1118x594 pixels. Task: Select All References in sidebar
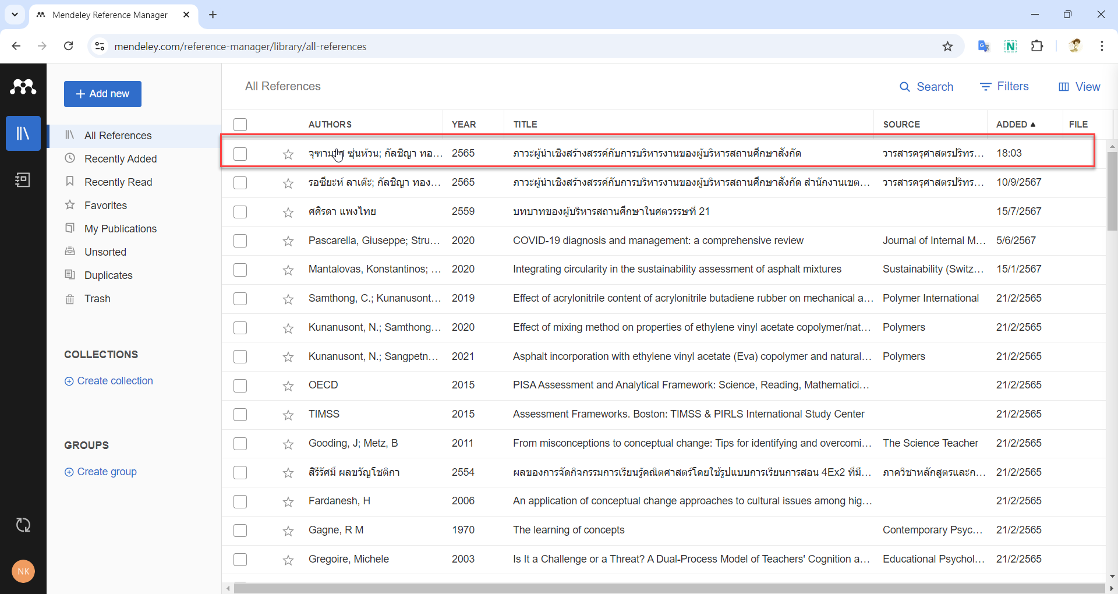[134, 136]
